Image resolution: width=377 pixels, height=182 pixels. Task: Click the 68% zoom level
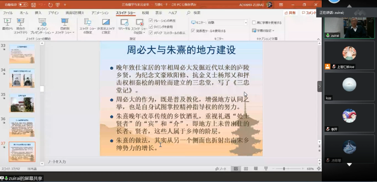point(311,169)
